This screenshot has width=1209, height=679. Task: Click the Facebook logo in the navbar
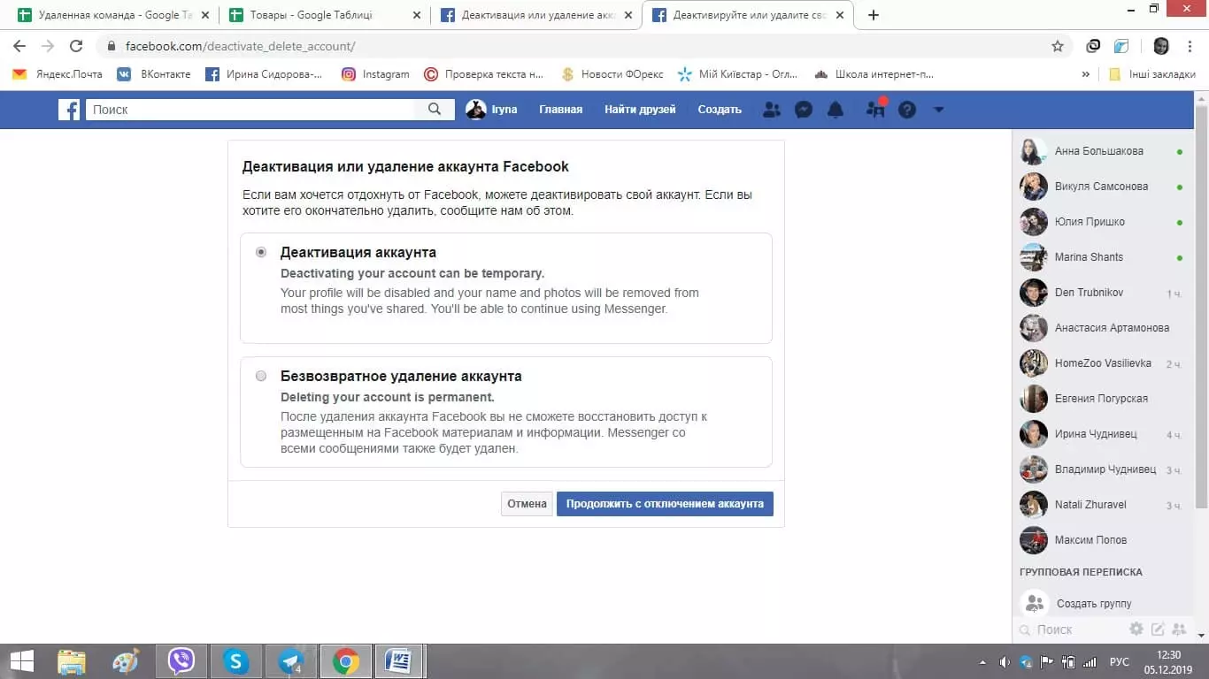(69, 109)
